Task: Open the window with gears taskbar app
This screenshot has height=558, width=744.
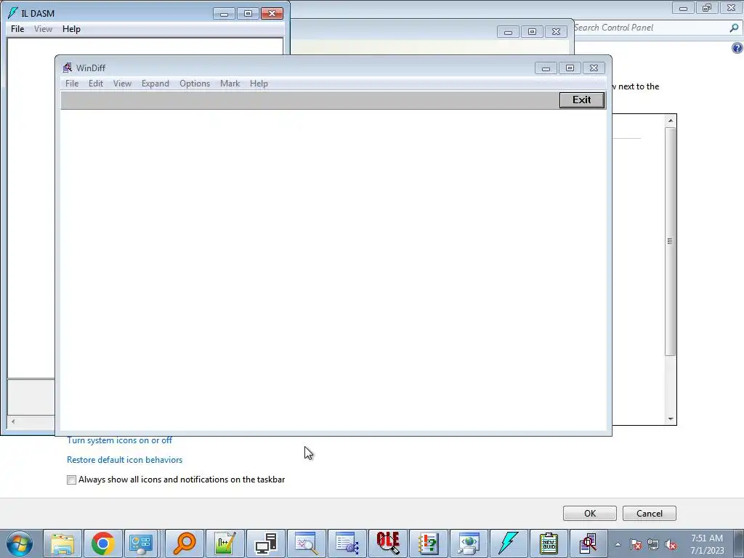Action: pos(347,543)
